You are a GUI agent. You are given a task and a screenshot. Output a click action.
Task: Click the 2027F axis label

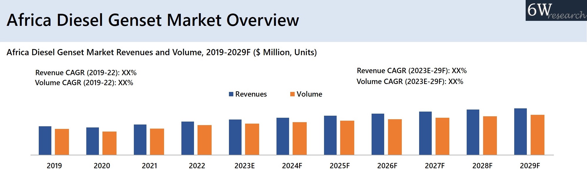(435, 166)
